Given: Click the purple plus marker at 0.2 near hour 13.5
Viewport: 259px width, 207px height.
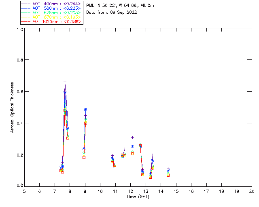Looking at the screenshot, I should 153,155.
